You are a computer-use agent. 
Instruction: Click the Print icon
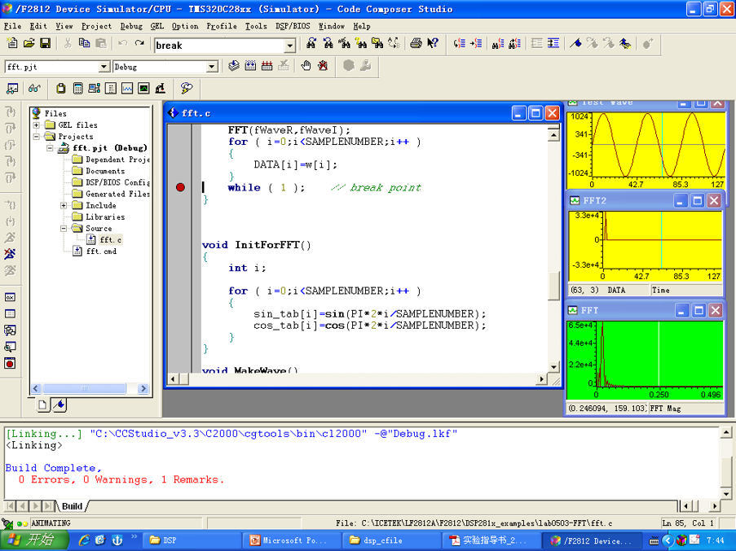pos(416,44)
